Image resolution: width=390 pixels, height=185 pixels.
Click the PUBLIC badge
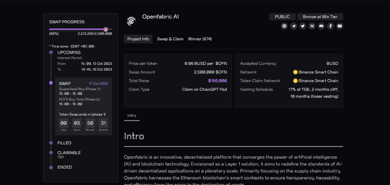(x=282, y=17)
